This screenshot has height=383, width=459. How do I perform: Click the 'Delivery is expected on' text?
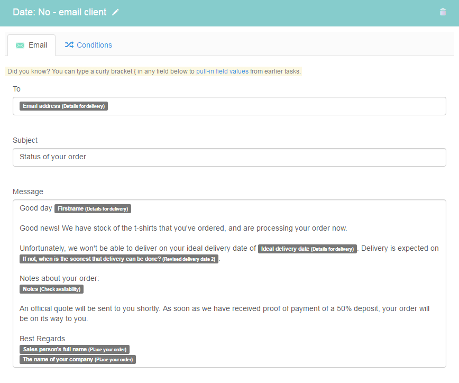click(400, 248)
